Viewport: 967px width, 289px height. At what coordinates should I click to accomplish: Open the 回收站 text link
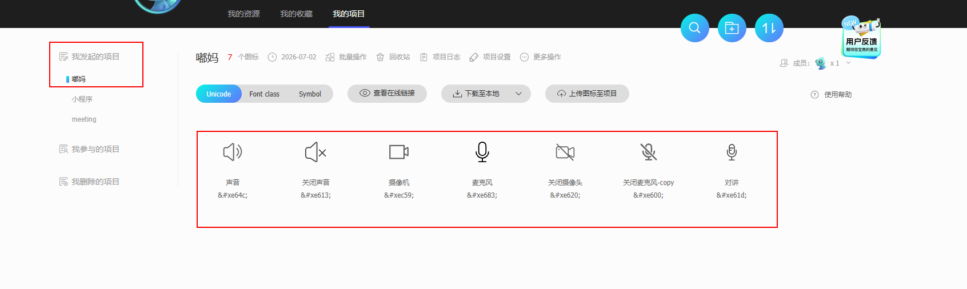point(399,57)
